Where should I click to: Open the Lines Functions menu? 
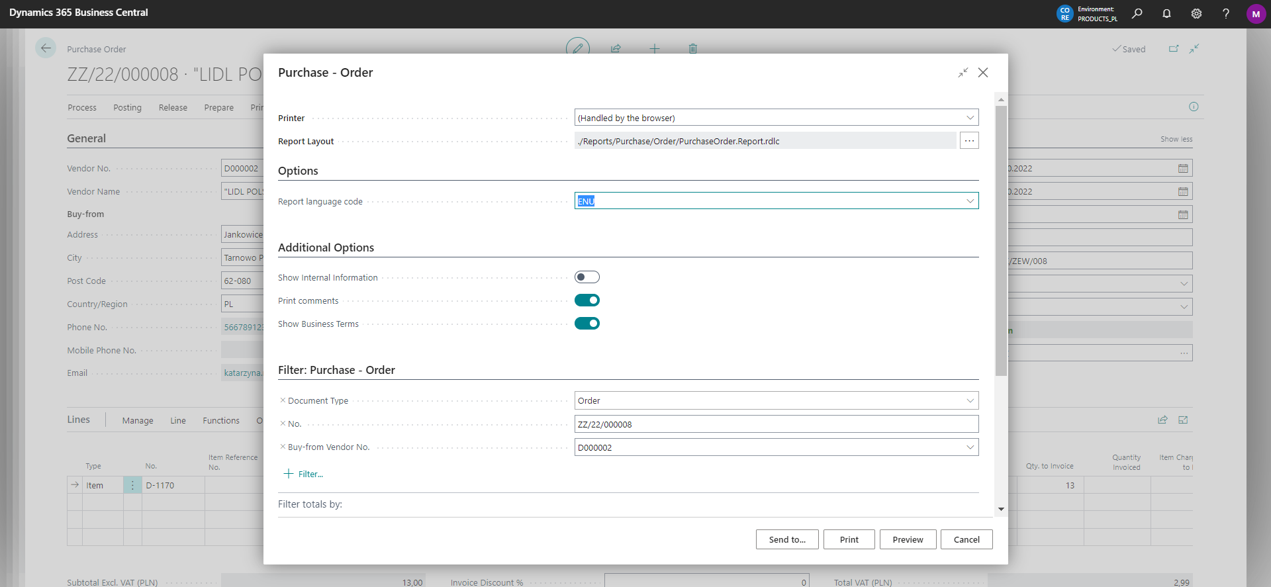221,420
